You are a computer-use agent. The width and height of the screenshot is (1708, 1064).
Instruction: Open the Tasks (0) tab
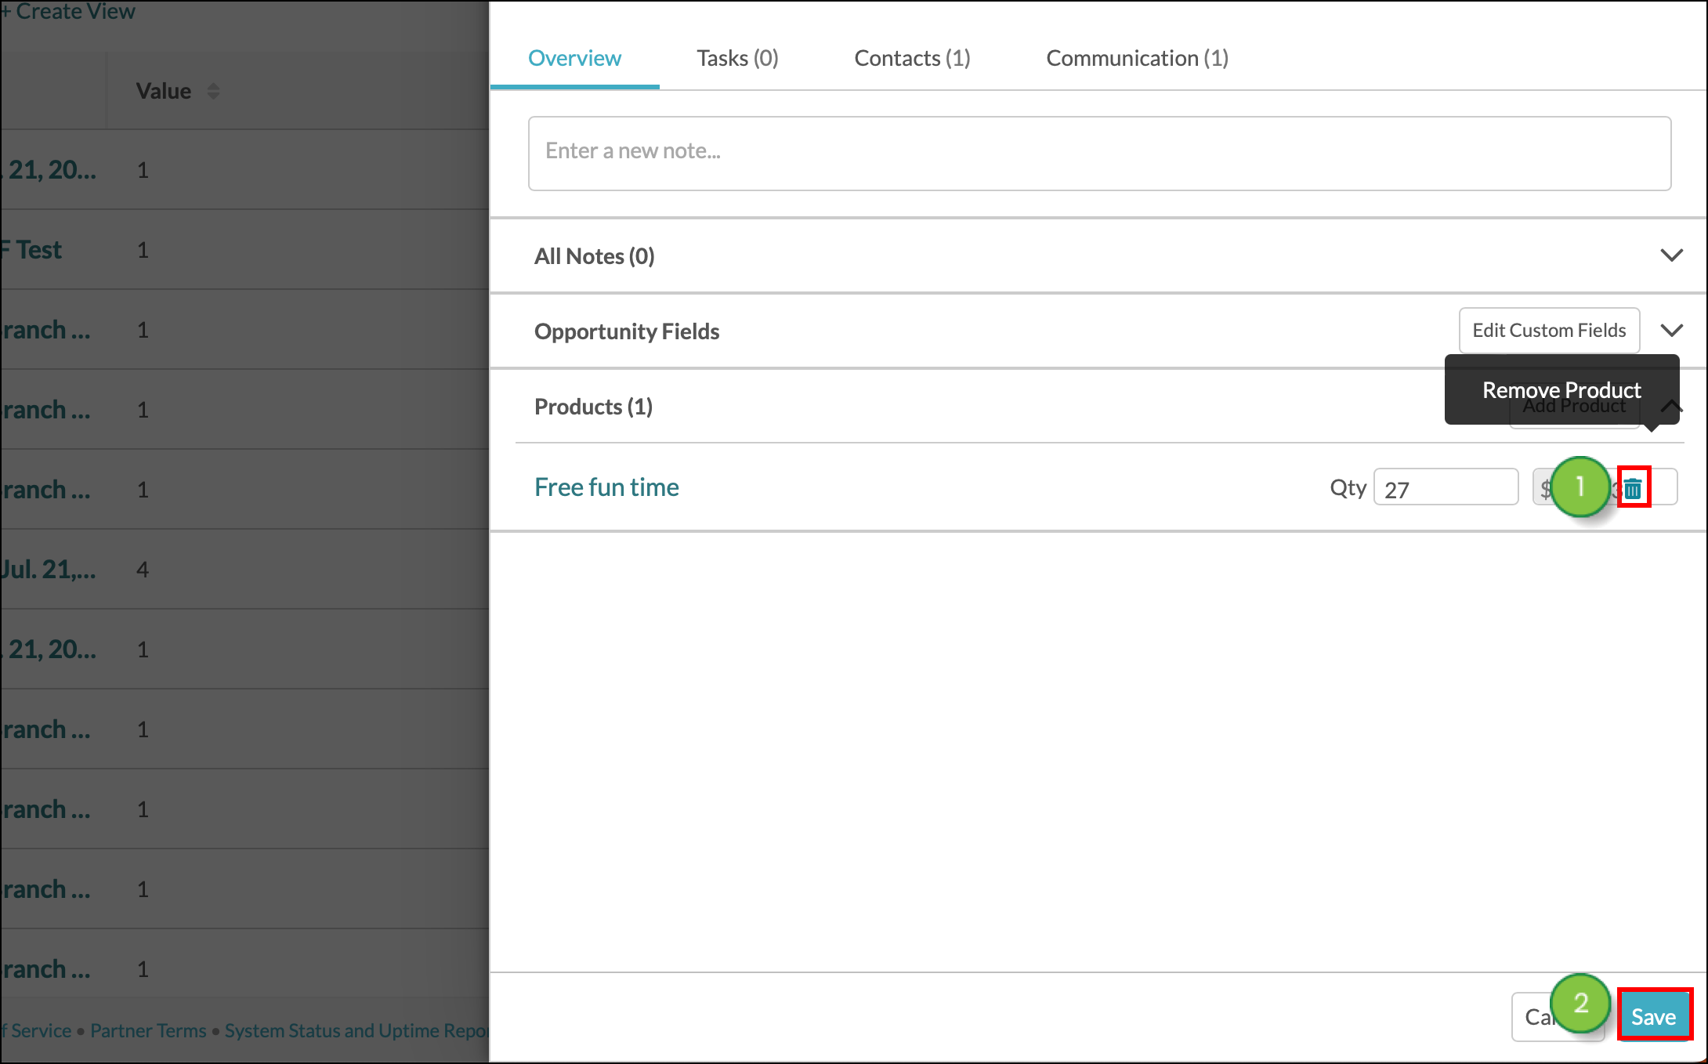click(737, 58)
